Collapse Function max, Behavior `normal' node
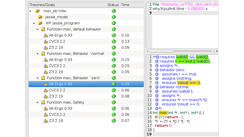244x137 pixels. (x=38, y=53)
